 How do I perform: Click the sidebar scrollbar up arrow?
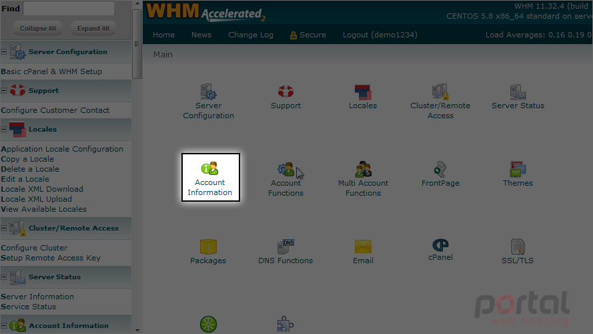pos(137,4)
